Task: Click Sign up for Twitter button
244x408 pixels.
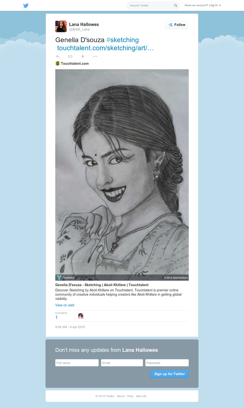Action: coord(169,374)
